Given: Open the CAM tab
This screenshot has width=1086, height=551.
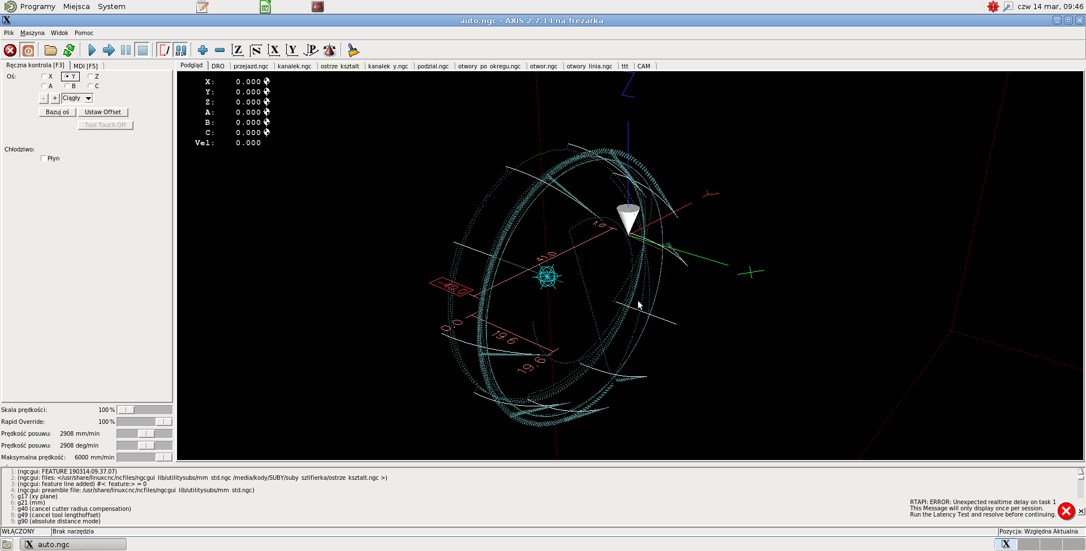Looking at the screenshot, I should coord(644,66).
